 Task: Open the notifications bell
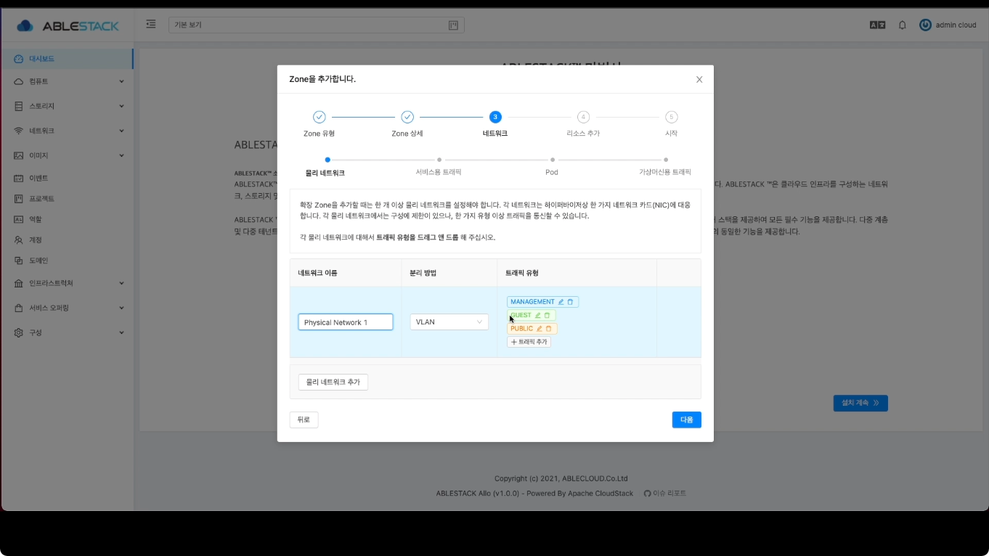tap(903, 25)
